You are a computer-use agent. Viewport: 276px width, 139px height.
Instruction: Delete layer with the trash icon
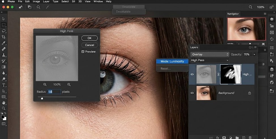tap(250, 138)
